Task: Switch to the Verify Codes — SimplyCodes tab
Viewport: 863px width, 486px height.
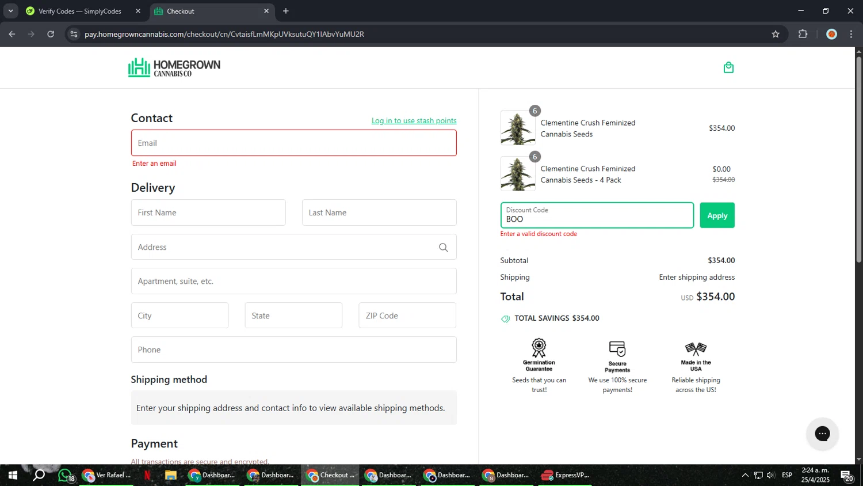Action: tap(79, 11)
